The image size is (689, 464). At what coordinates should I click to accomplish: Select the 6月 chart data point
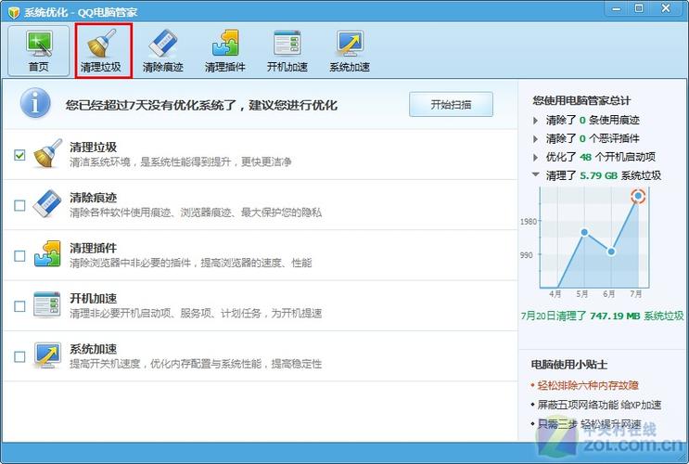[x=611, y=251]
